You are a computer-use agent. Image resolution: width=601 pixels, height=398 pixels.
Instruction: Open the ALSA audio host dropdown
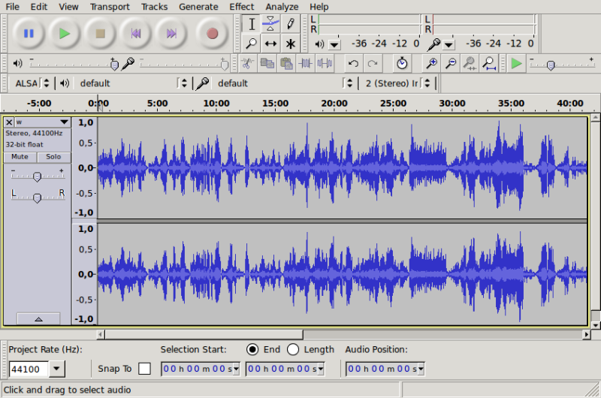coord(33,83)
